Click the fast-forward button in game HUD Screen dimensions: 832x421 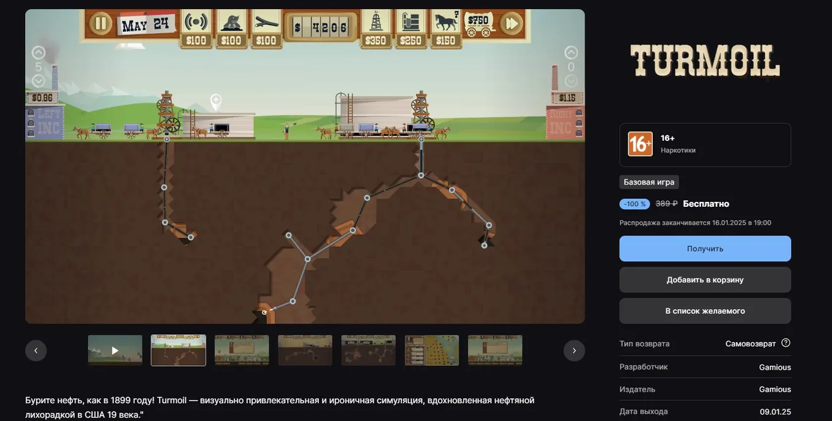511,24
